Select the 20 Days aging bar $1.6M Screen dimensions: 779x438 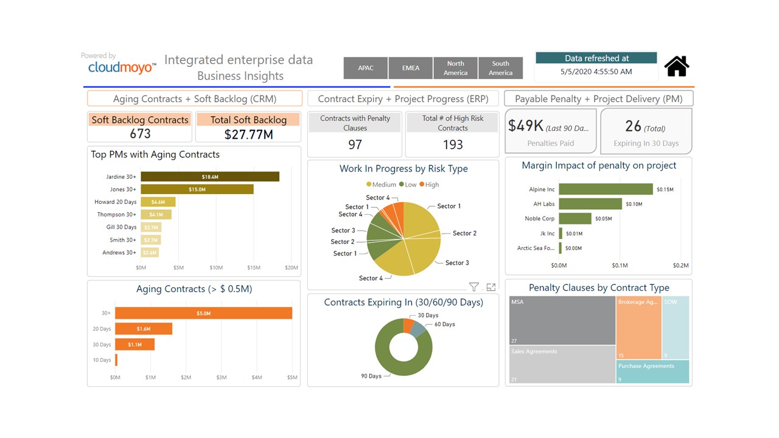pyautogui.click(x=144, y=328)
